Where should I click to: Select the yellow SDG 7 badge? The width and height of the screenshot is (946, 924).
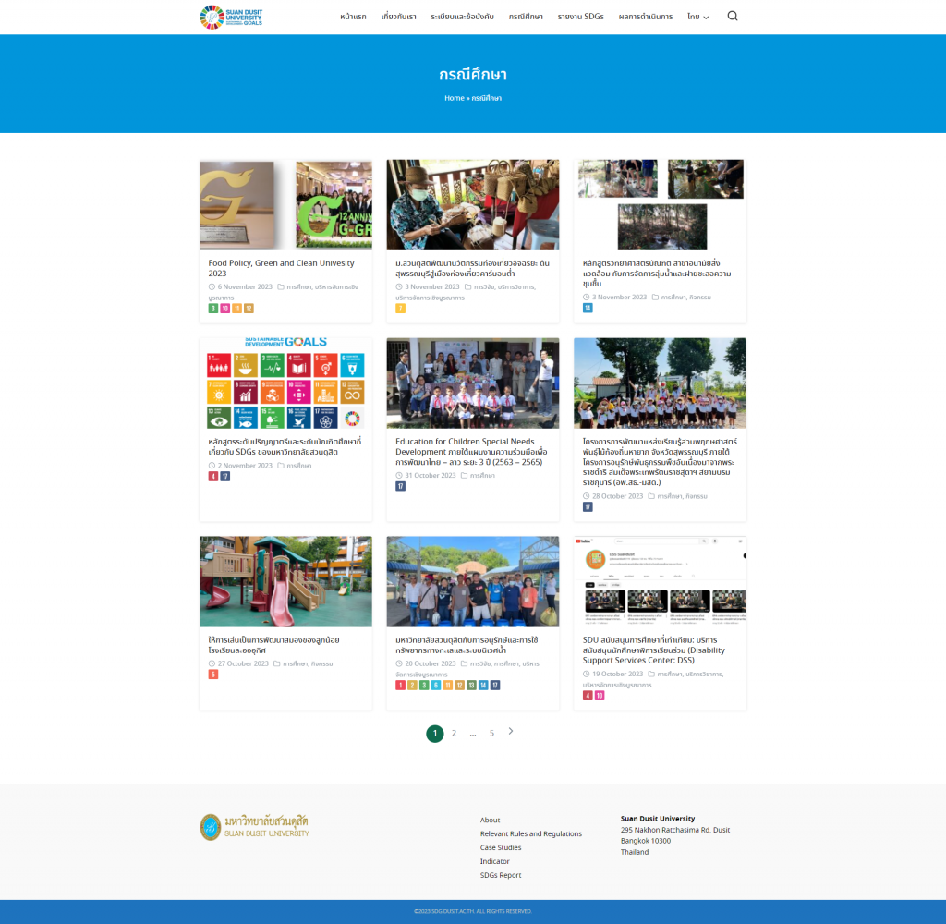click(x=400, y=309)
